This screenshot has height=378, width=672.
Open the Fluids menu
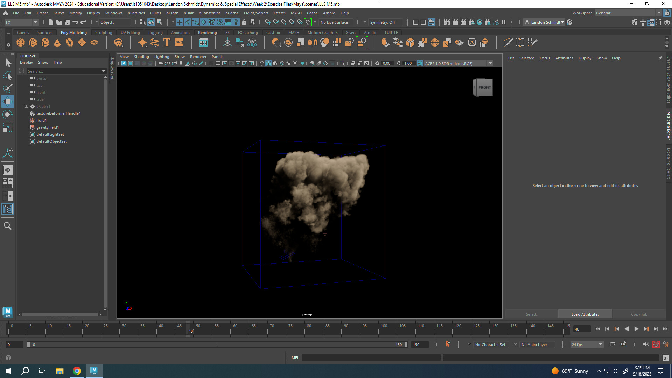pos(155,13)
